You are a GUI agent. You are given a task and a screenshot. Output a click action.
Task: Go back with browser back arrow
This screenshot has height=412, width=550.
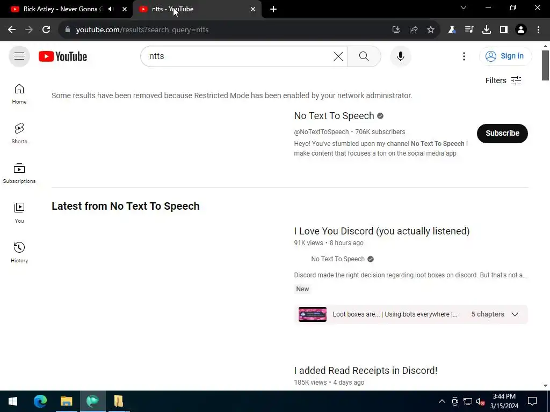[12, 30]
